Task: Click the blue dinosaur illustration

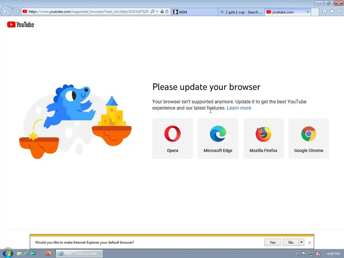Action: [x=70, y=106]
